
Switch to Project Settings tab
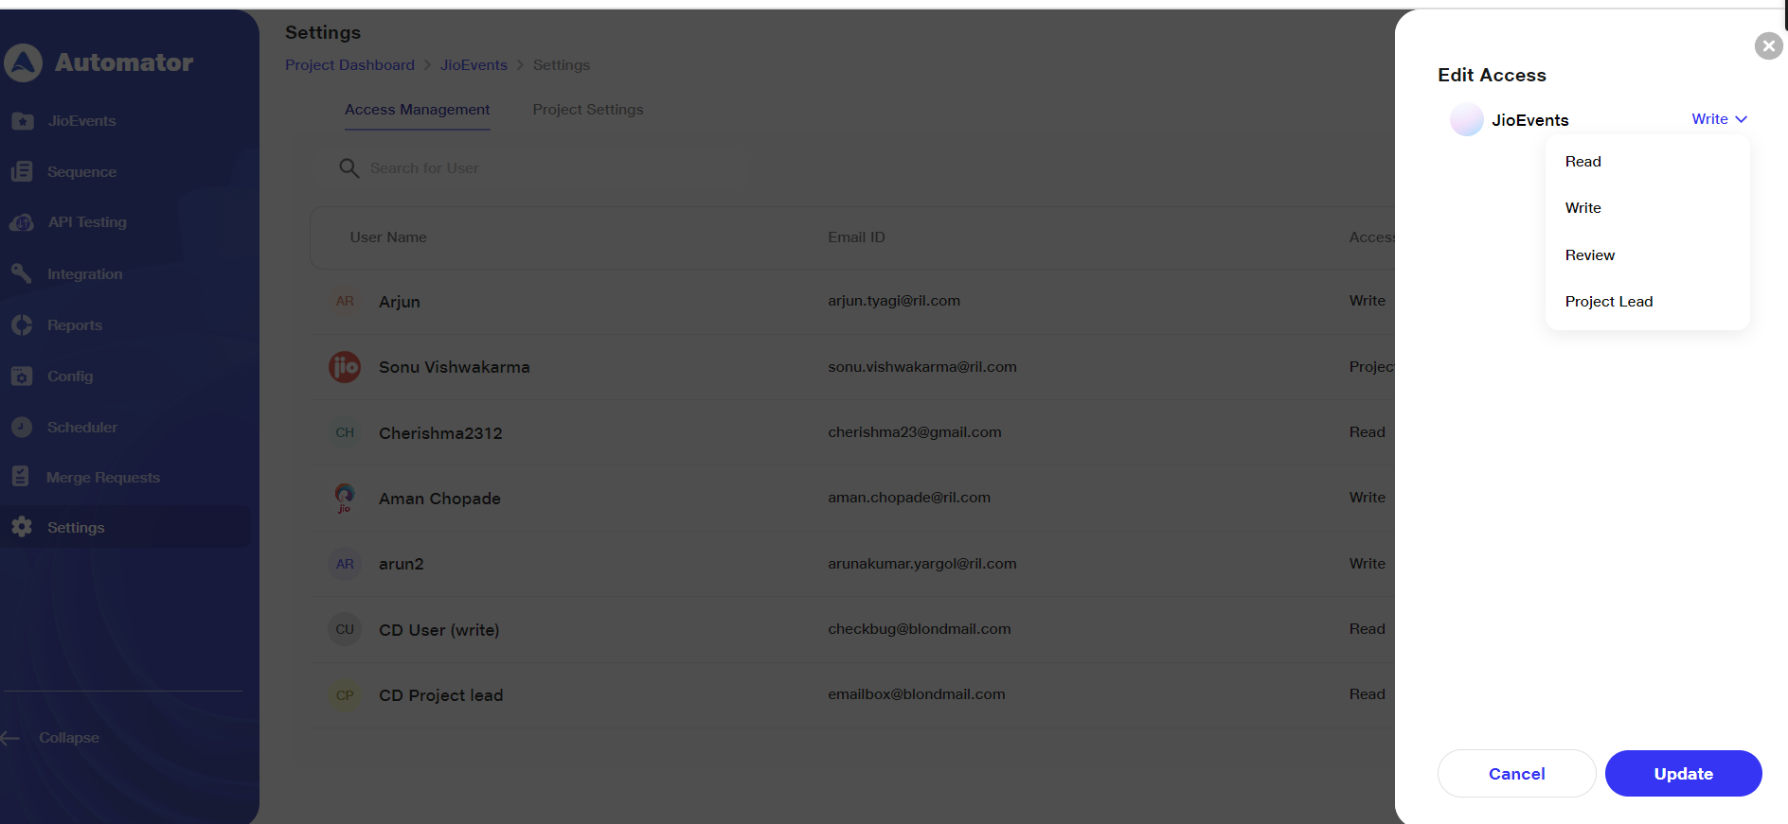click(x=587, y=110)
